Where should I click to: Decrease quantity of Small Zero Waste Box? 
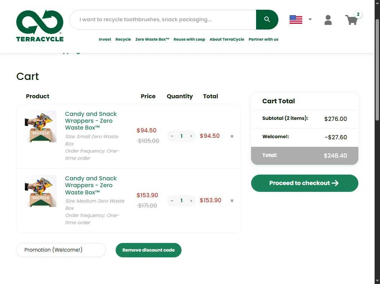point(172,136)
